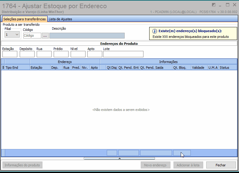239x173 pixels.
Task: Click the Qt Disp footer summary cell
Action: click(112, 153)
